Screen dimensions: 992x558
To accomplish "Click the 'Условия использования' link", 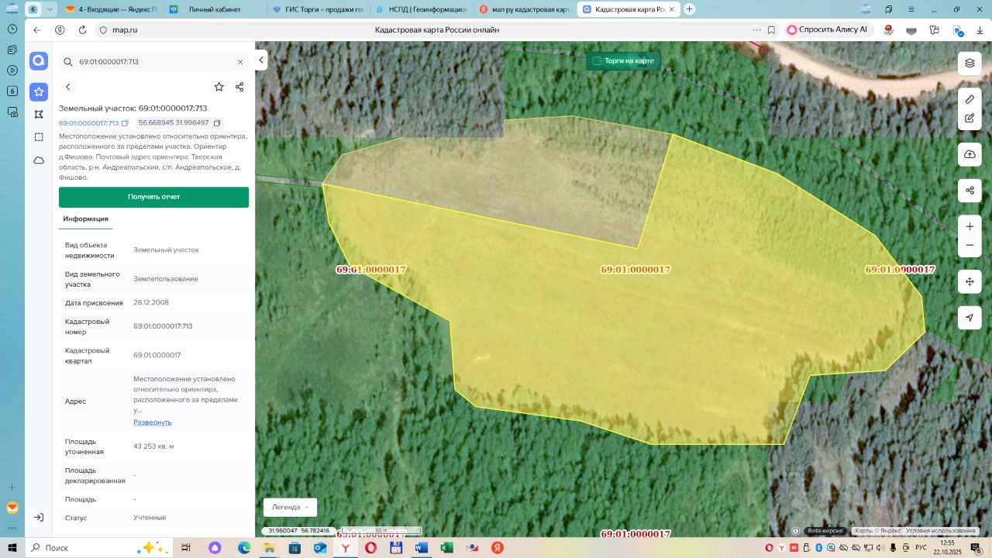I will 941,531.
